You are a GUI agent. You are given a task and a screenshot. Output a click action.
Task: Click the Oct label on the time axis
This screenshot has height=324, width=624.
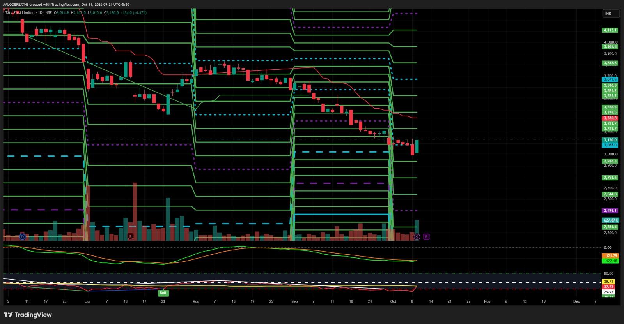tap(393, 301)
